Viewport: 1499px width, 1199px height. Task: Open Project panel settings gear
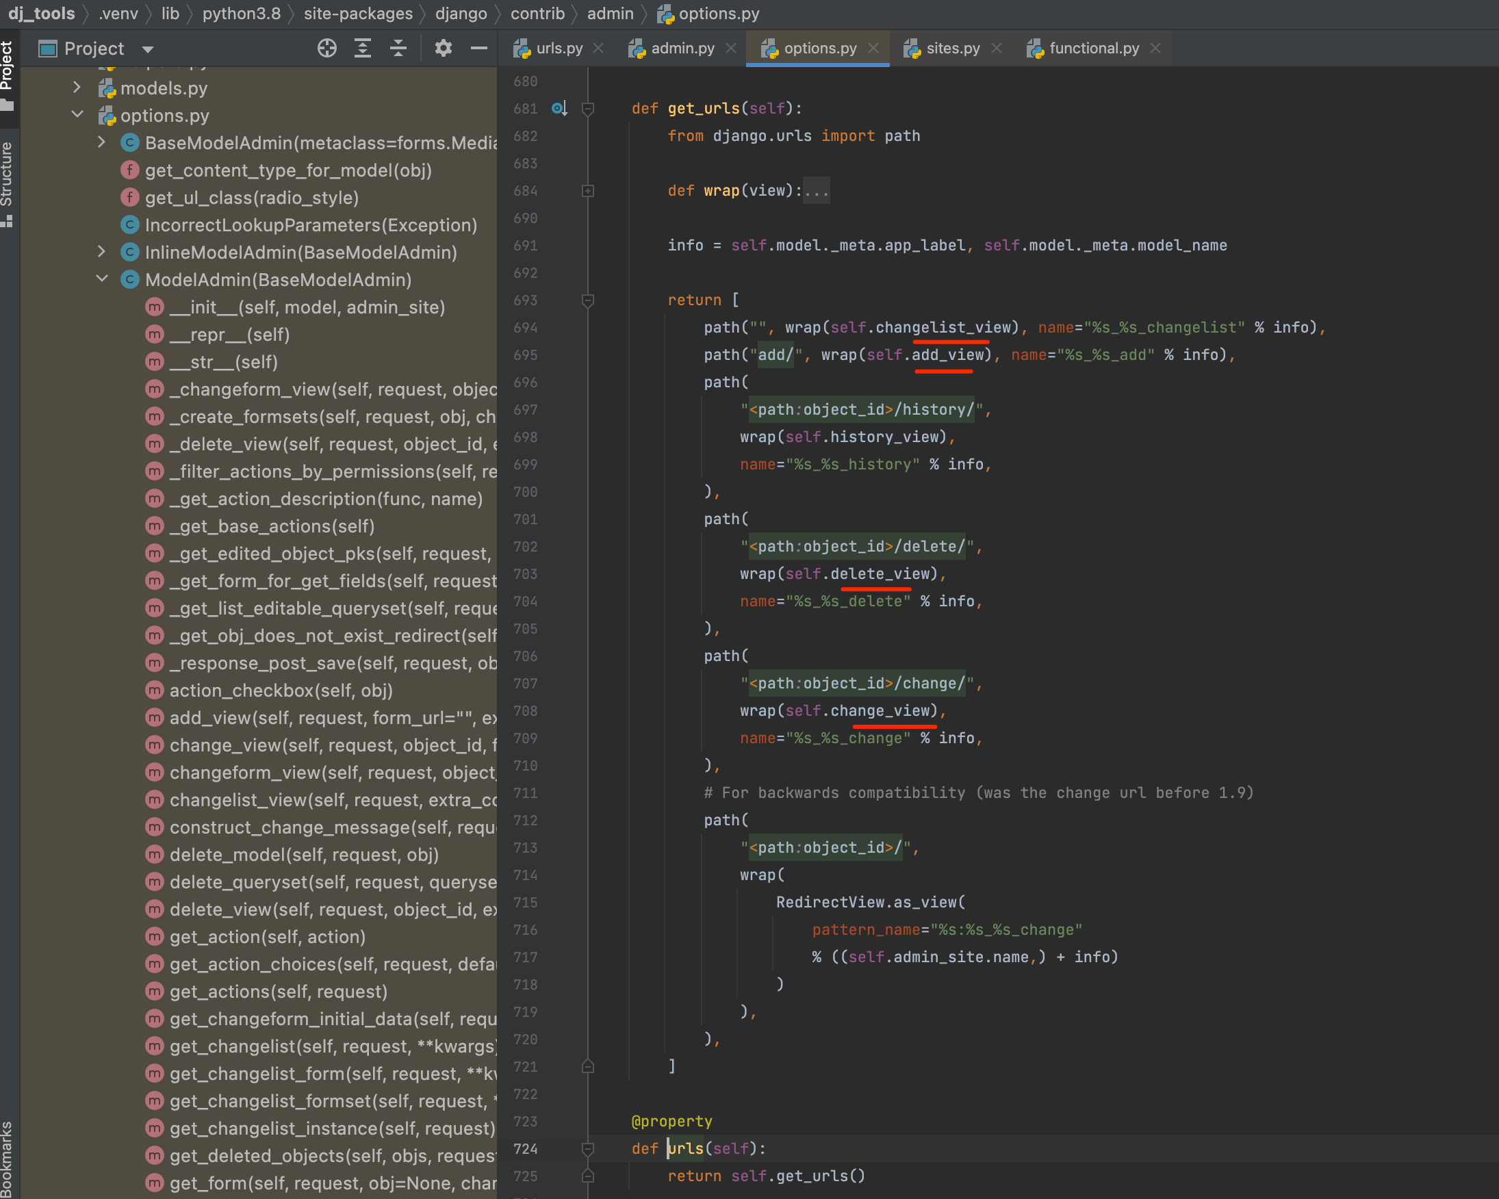(x=443, y=48)
